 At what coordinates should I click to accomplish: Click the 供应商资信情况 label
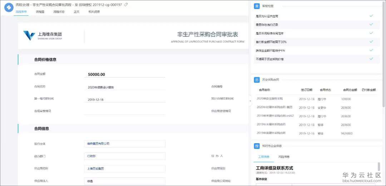[x=221, y=111]
